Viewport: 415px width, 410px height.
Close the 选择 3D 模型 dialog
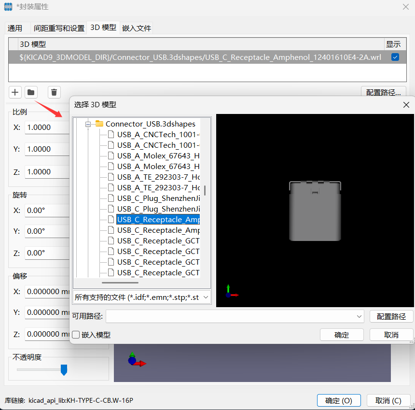[406, 105]
